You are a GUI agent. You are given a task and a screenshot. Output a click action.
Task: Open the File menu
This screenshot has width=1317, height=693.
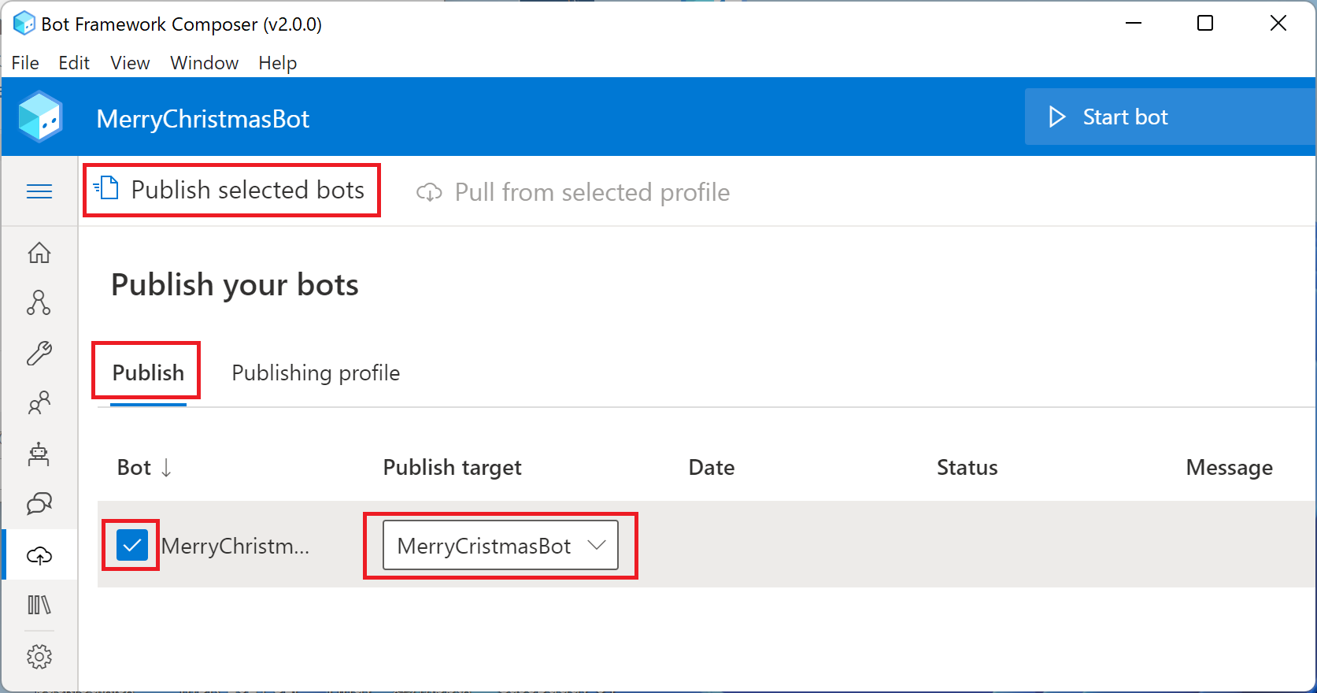click(x=25, y=63)
